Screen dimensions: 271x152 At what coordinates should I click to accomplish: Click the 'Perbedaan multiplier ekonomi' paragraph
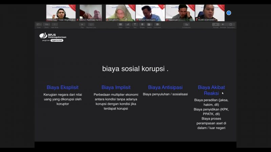coord(116,102)
